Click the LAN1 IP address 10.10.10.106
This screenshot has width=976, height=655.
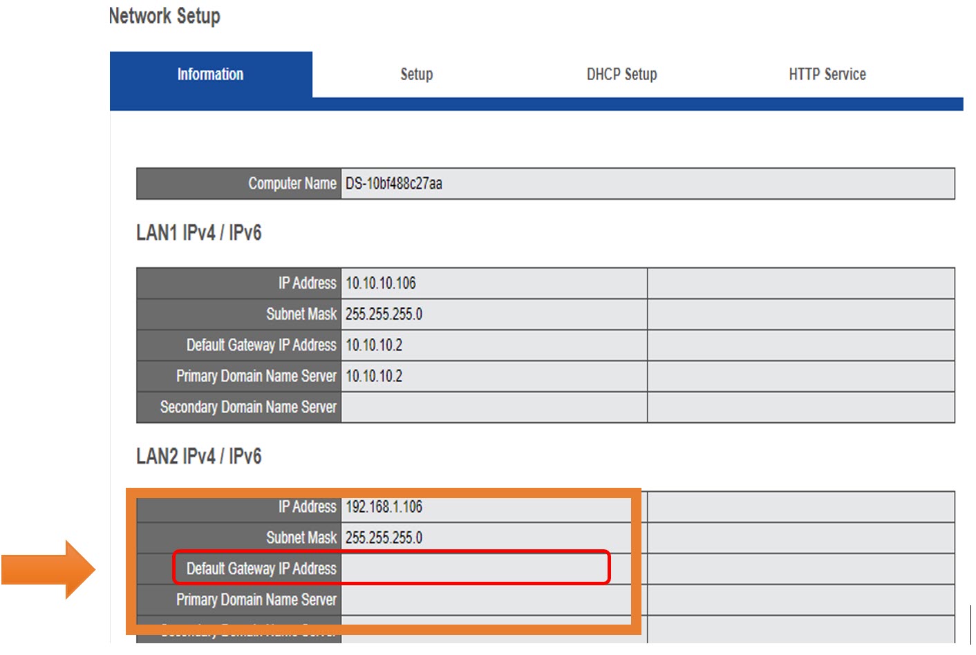tap(381, 283)
